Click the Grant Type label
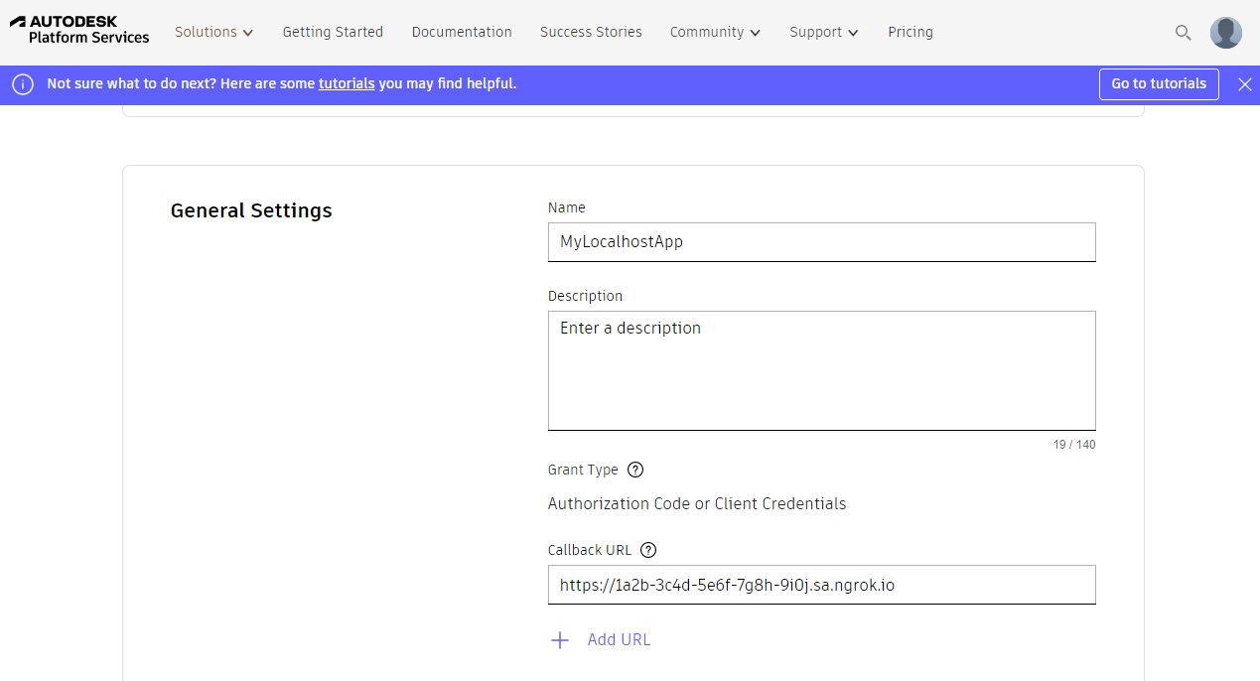Image resolution: width=1260 pixels, height=681 pixels. click(x=583, y=470)
